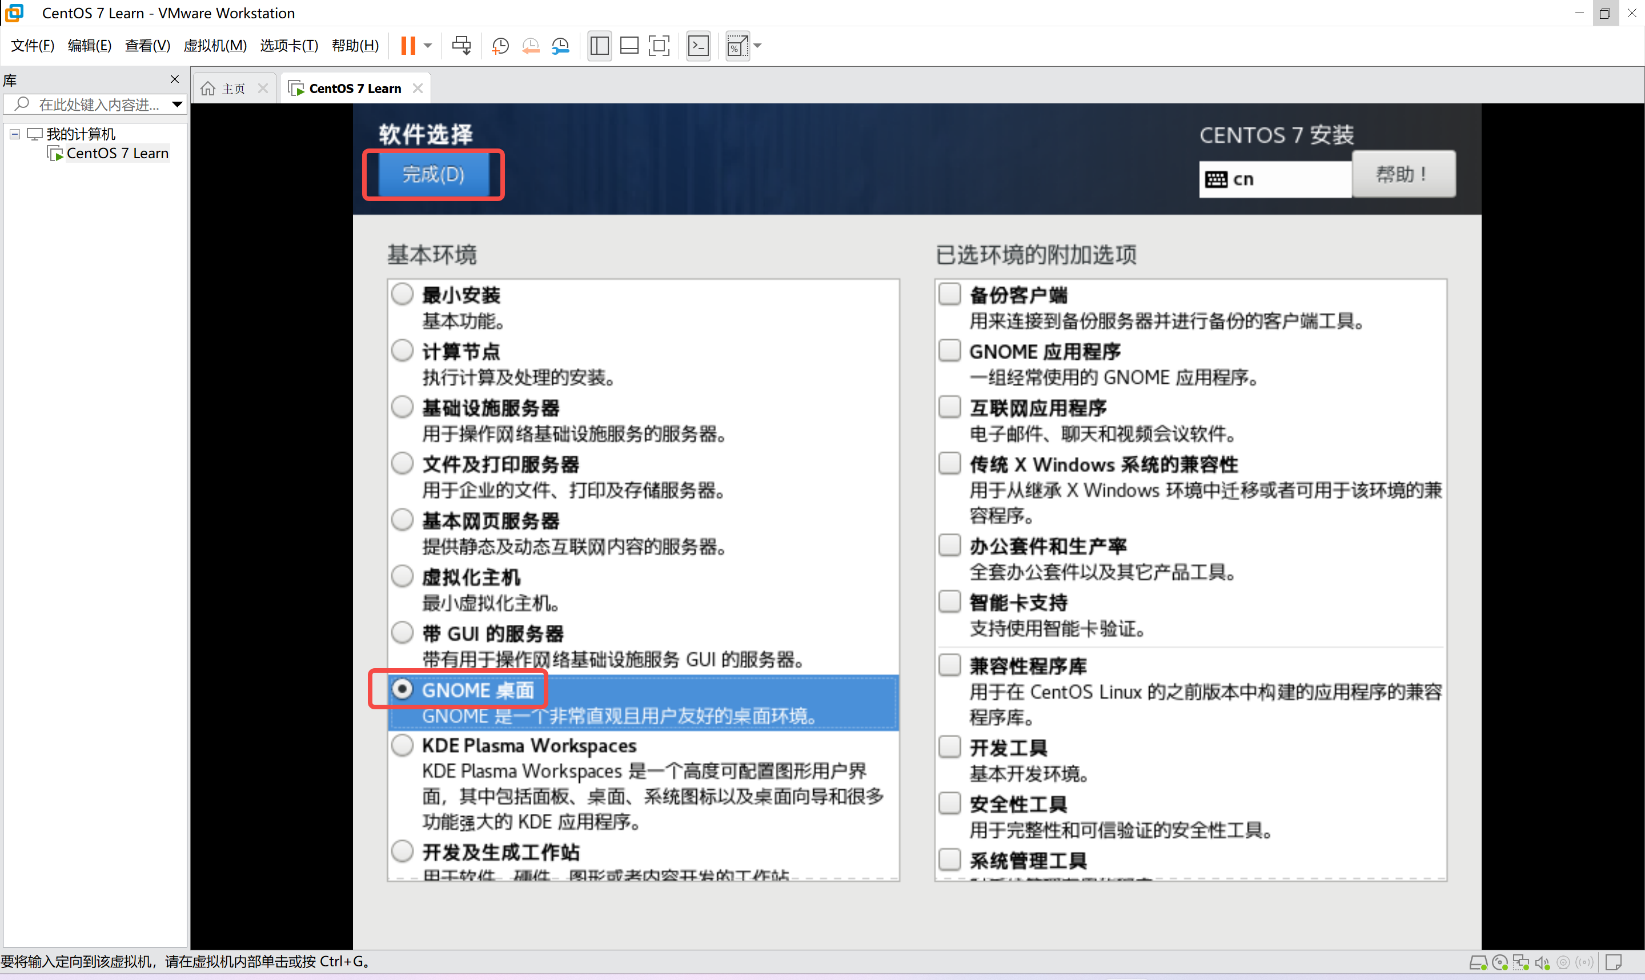Click the 帮助！ help button
This screenshot has height=980, width=1645.
click(1404, 174)
